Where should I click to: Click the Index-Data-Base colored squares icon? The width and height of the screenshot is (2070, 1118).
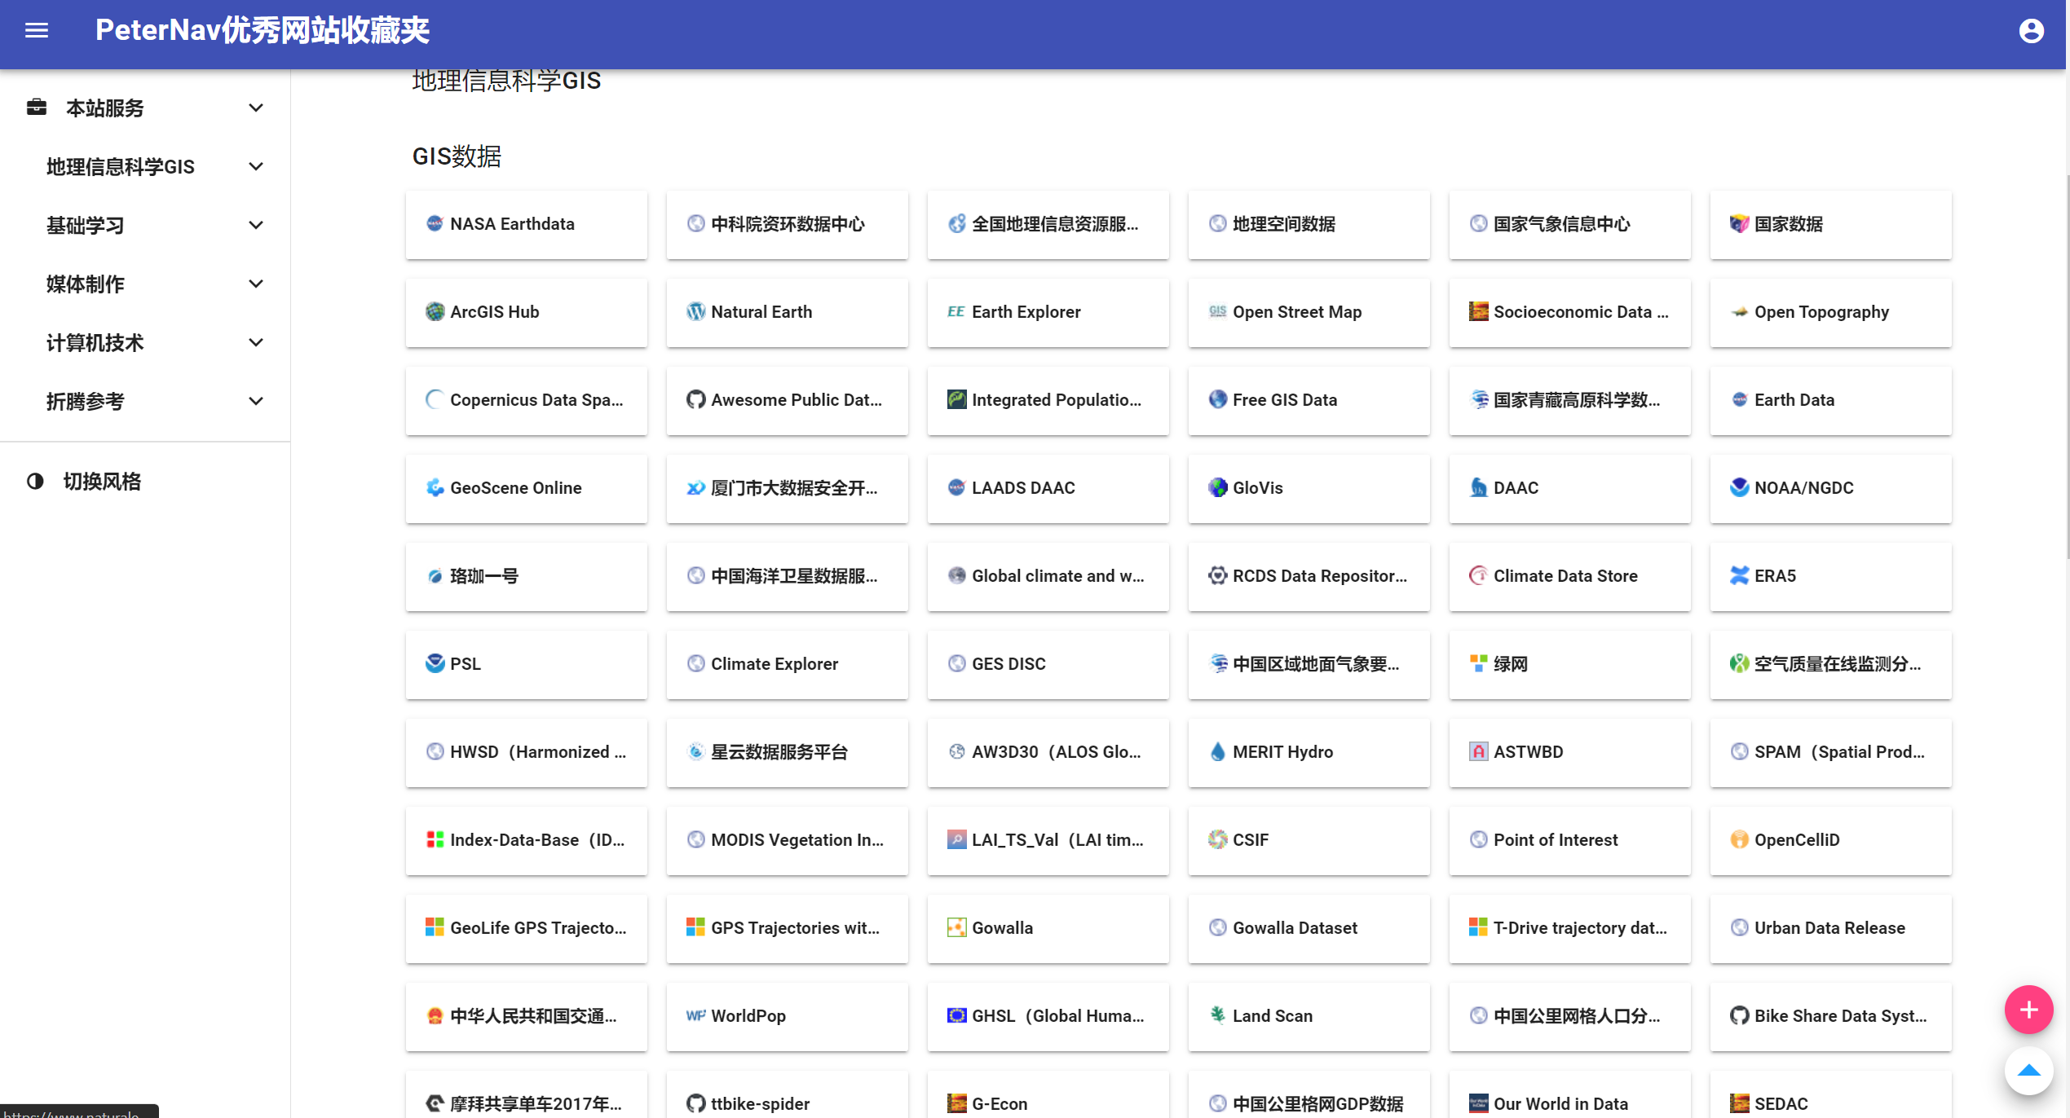click(435, 839)
